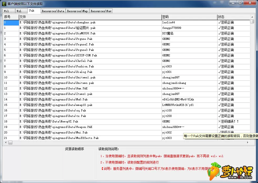Select the MaG.Pak file path
Image resolution: width=258 pixels, height=183 pixels.
click(54, 99)
